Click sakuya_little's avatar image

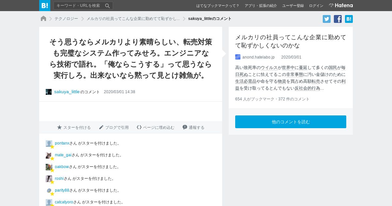[x=49, y=92]
